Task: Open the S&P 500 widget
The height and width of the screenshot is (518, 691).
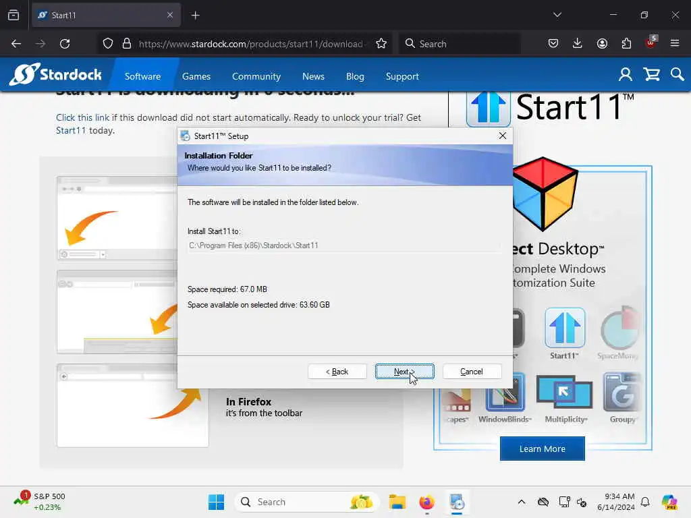Action: pyautogui.click(x=40, y=502)
